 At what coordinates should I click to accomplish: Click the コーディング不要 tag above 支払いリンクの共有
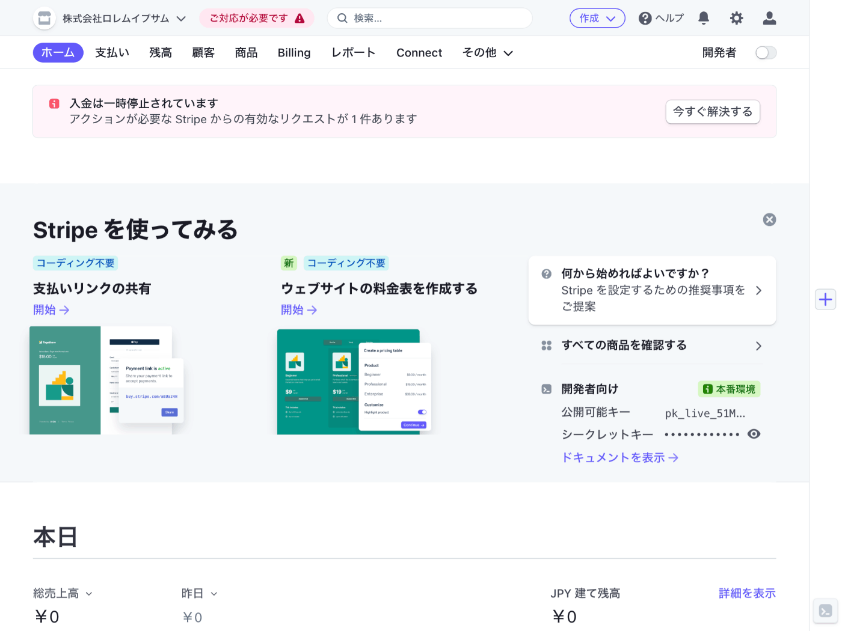point(75,263)
